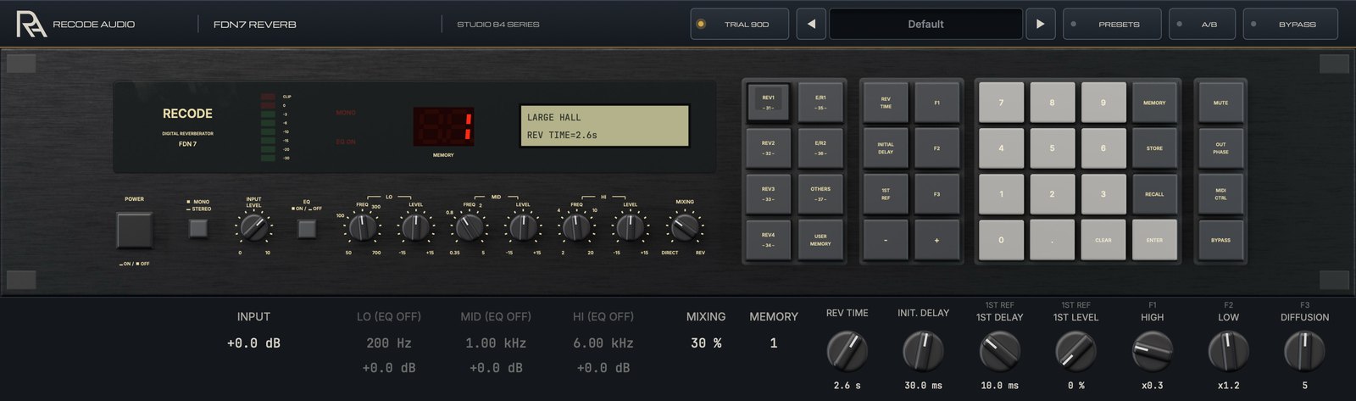Click the F3 function key
The height and width of the screenshot is (401, 1356).
tap(936, 194)
